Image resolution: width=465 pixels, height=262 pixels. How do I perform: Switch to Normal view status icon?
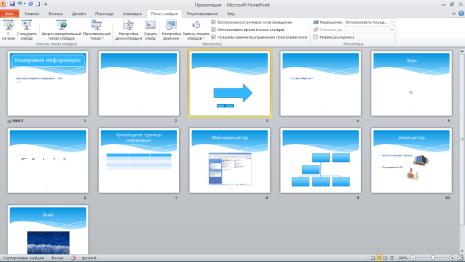(x=373, y=258)
